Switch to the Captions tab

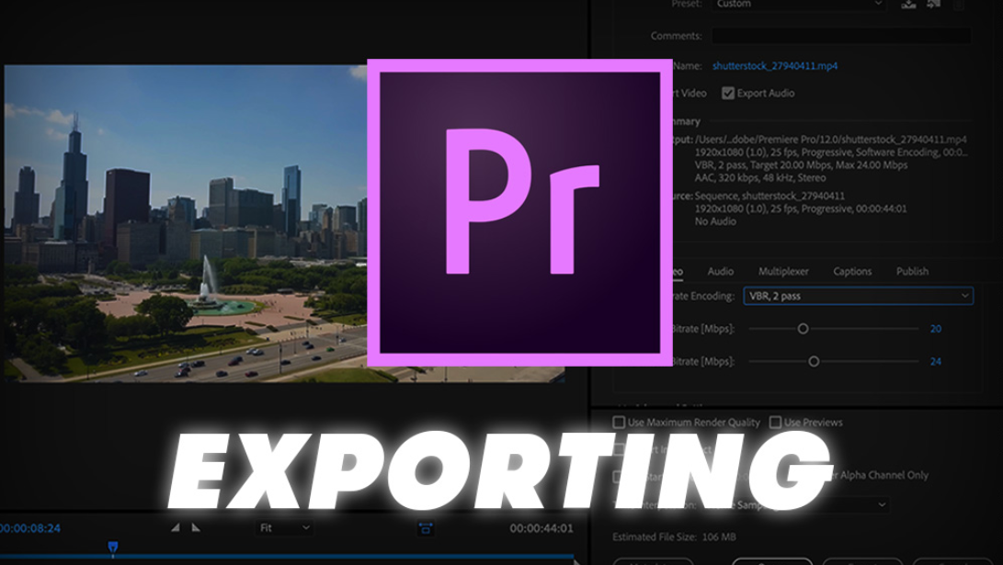pos(852,272)
